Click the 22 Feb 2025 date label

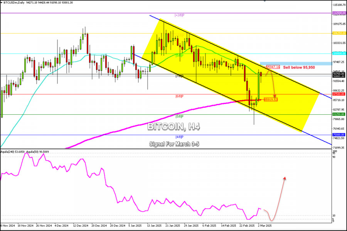[x=247, y=226]
